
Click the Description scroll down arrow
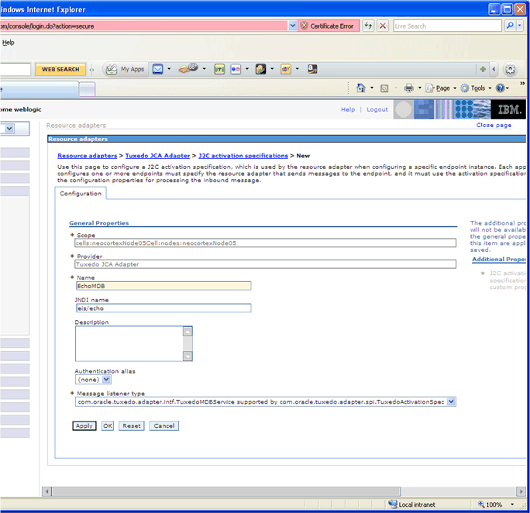pyautogui.click(x=188, y=356)
